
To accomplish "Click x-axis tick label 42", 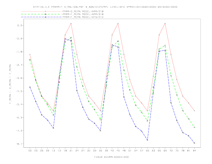I will pos(112,151).
